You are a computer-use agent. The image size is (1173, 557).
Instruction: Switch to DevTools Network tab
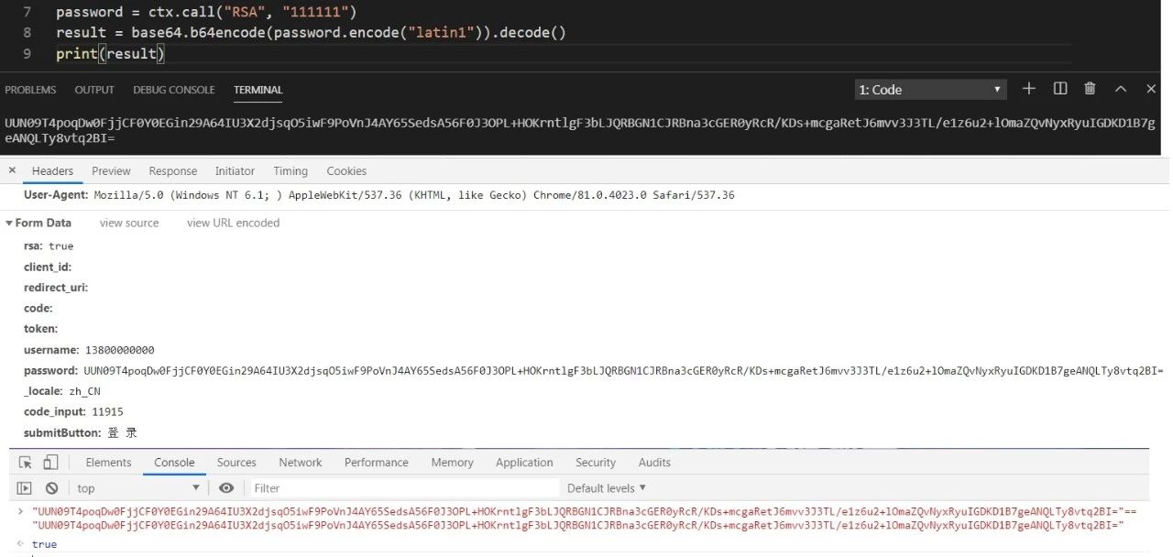[x=301, y=463]
